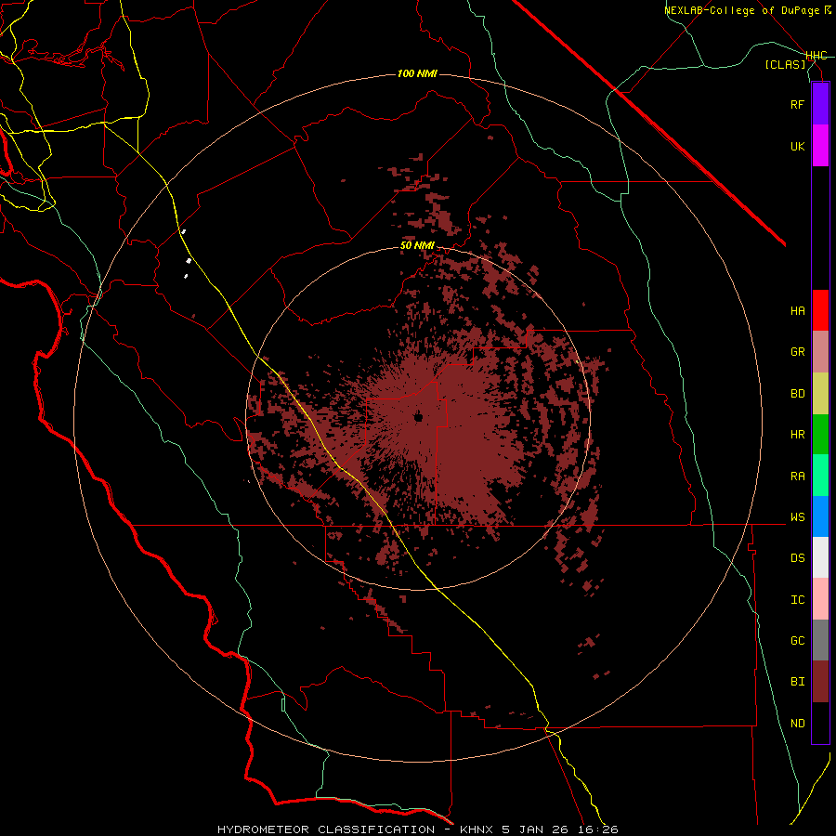836x836 pixels.
Task: Click the UK magenta legend swatch
Action: pyautogui.click(x=820, y=146)
